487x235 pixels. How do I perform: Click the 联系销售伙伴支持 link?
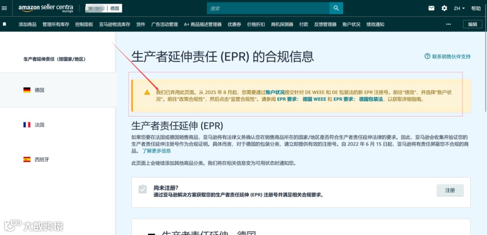(451, 56)
